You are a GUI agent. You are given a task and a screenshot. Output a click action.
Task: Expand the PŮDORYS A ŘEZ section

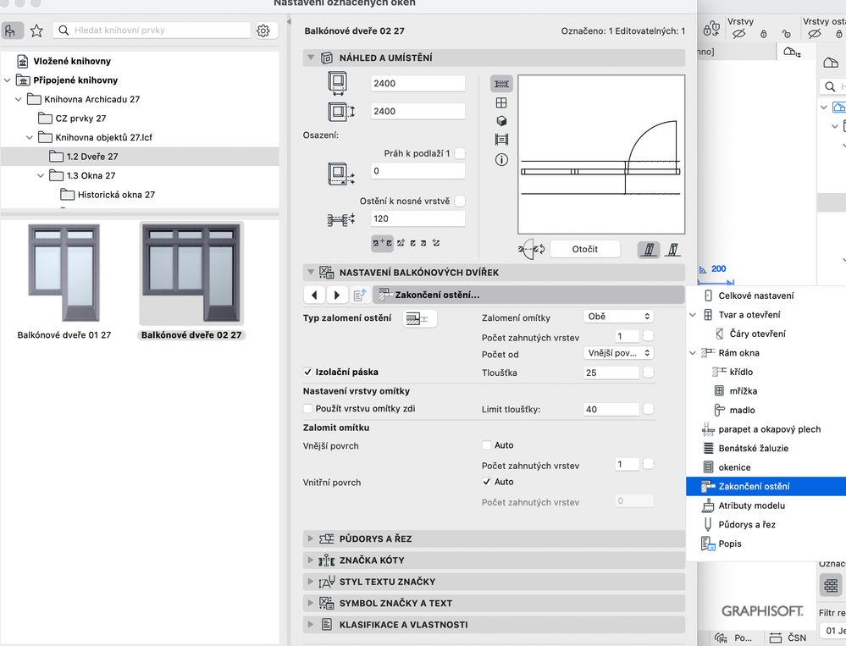coord(310,538)
